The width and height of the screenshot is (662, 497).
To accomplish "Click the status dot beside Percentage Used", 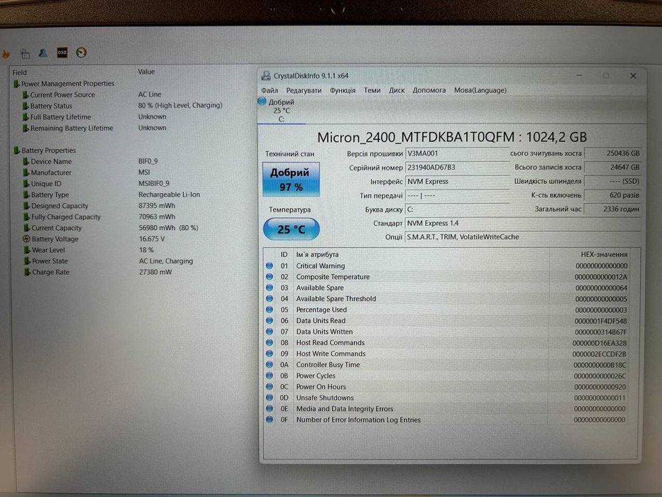I will pyautogui.click(x=270, y=310).
